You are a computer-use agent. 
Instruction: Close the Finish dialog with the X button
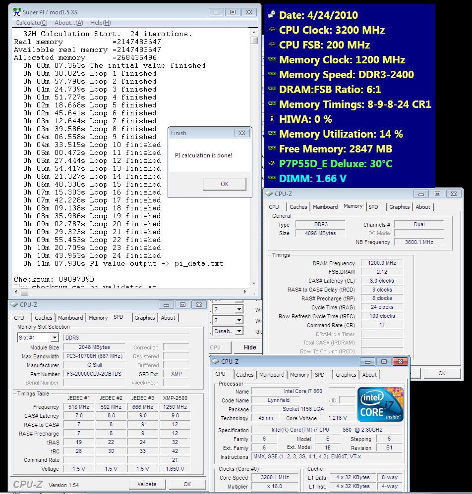pyautogui.click(x=242, y=133)
